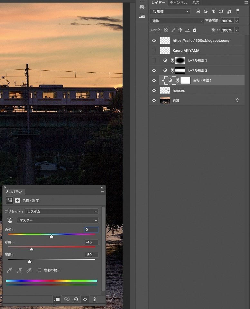The width and height of the screenshot is (250, 309).
Task: Open the 不透明度 opacity slider arrow
Action: pyautogui.click(x=236, y=21)
